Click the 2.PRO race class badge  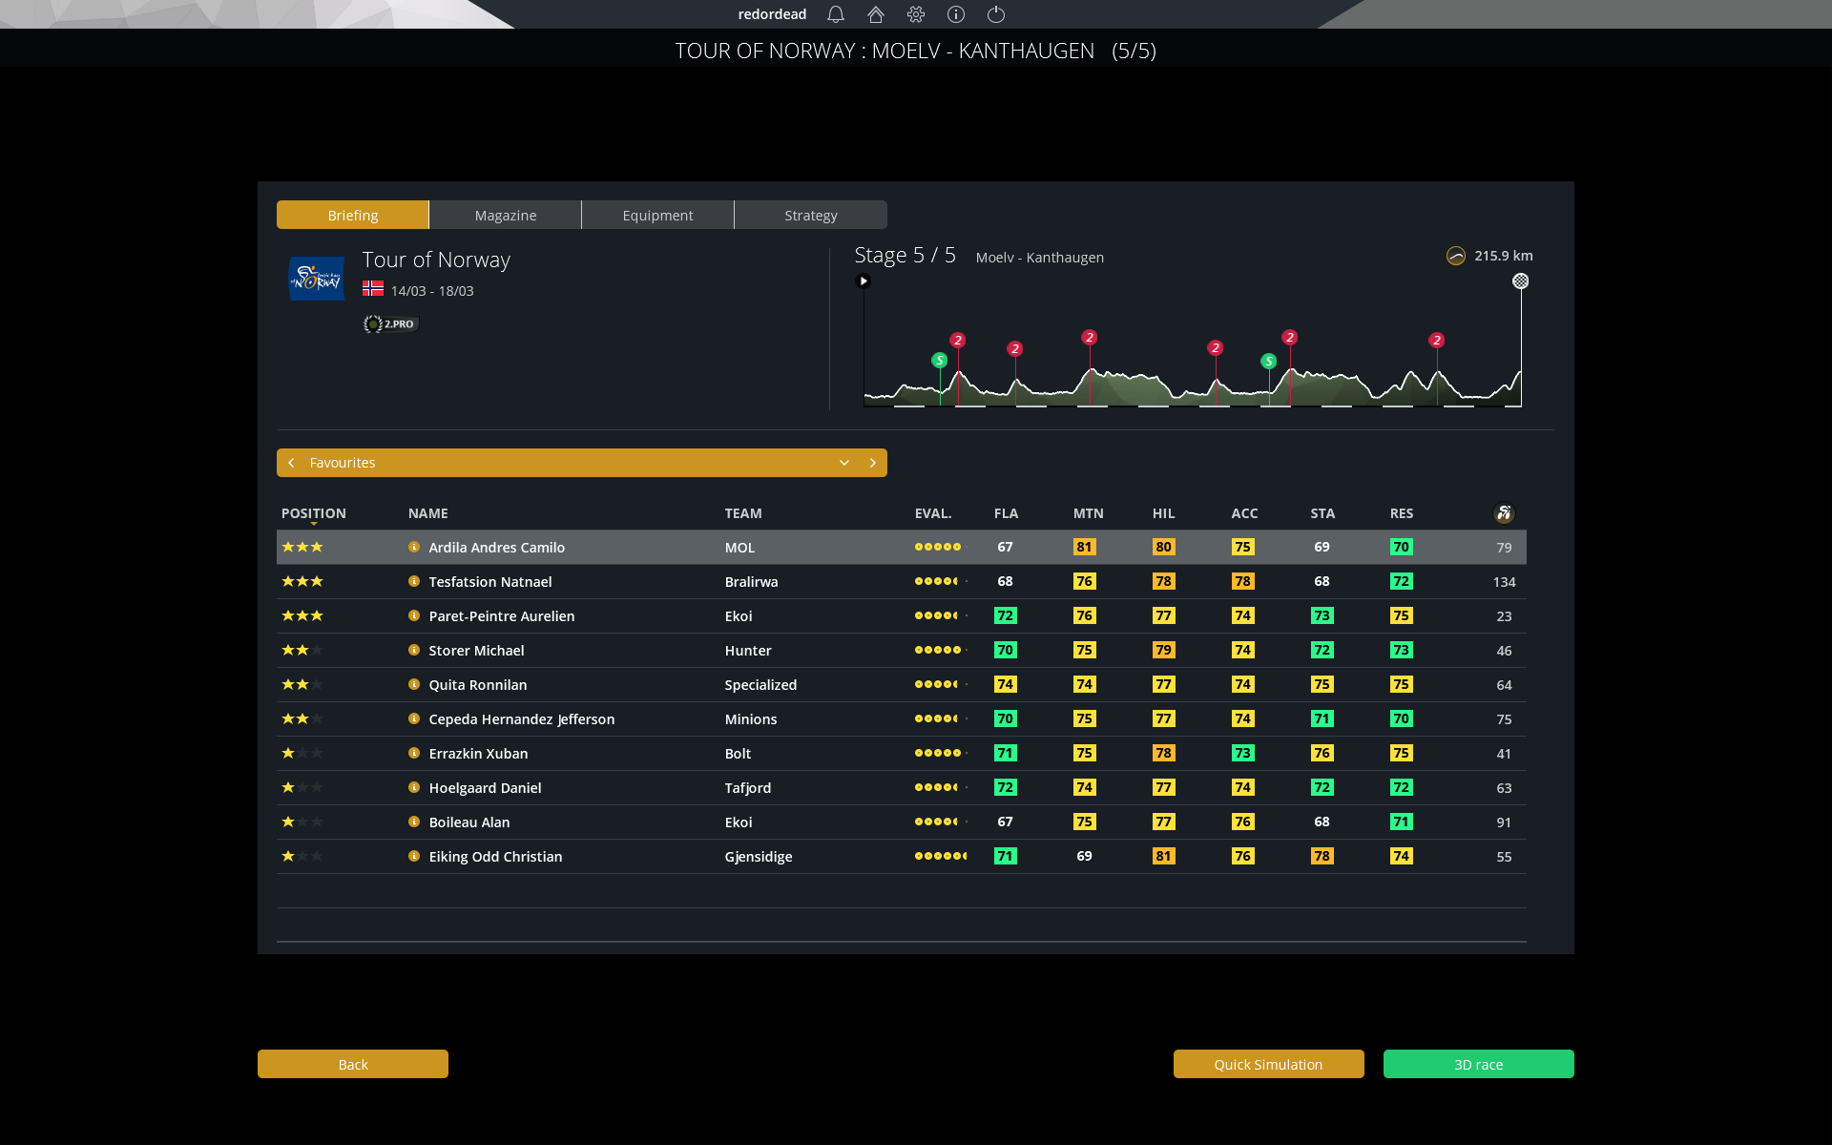point(390,324)
